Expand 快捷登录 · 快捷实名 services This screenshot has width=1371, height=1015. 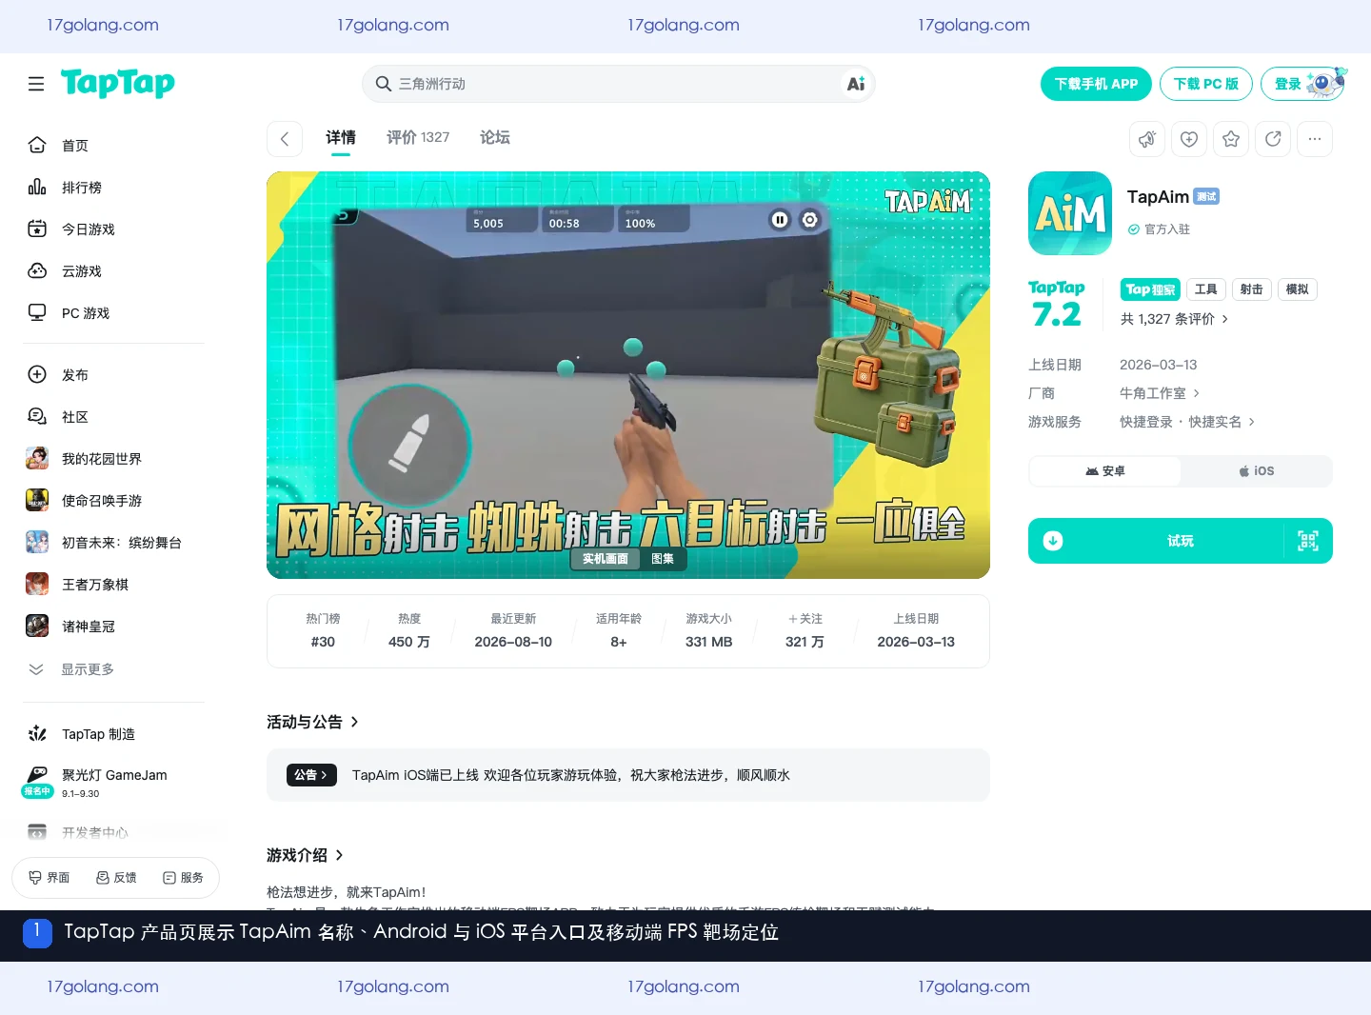pos(1187,422)
